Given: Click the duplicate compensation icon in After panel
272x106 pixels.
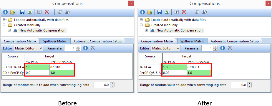Looking at the screenshot, I should coord(204,12).
